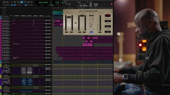Image resolution: width=170 pixels, height=95 pixels.
Task: Select the Grabber tool
Action: [25, 2]
